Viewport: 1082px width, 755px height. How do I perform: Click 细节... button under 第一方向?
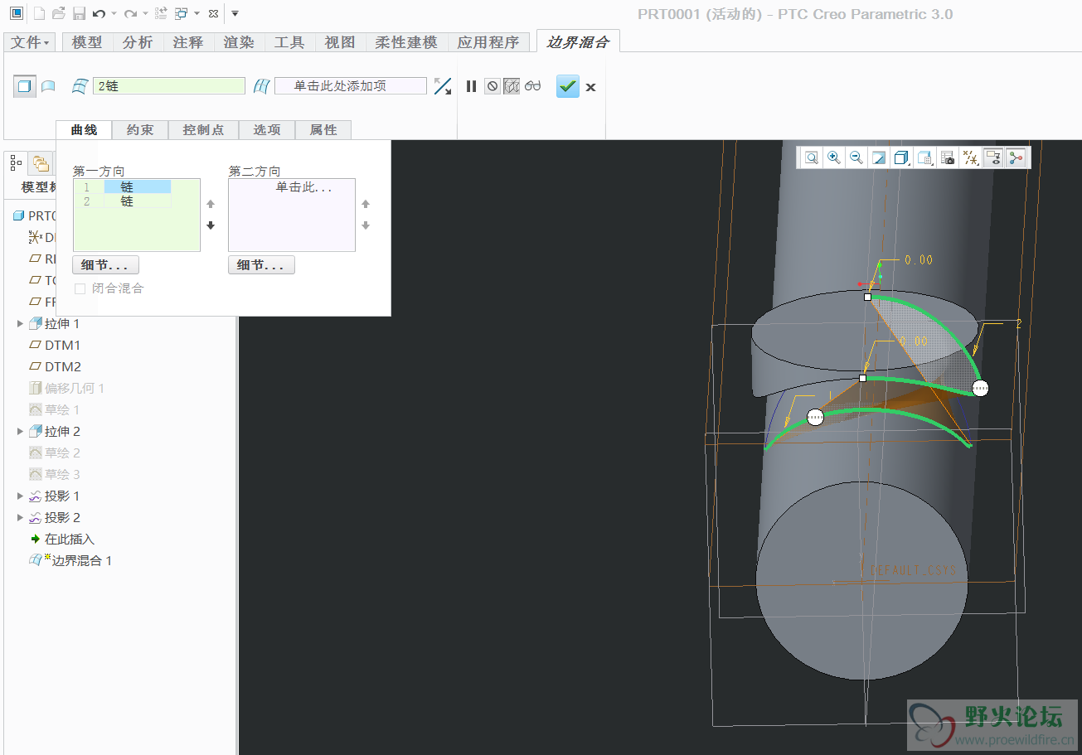tap(105, 265)
